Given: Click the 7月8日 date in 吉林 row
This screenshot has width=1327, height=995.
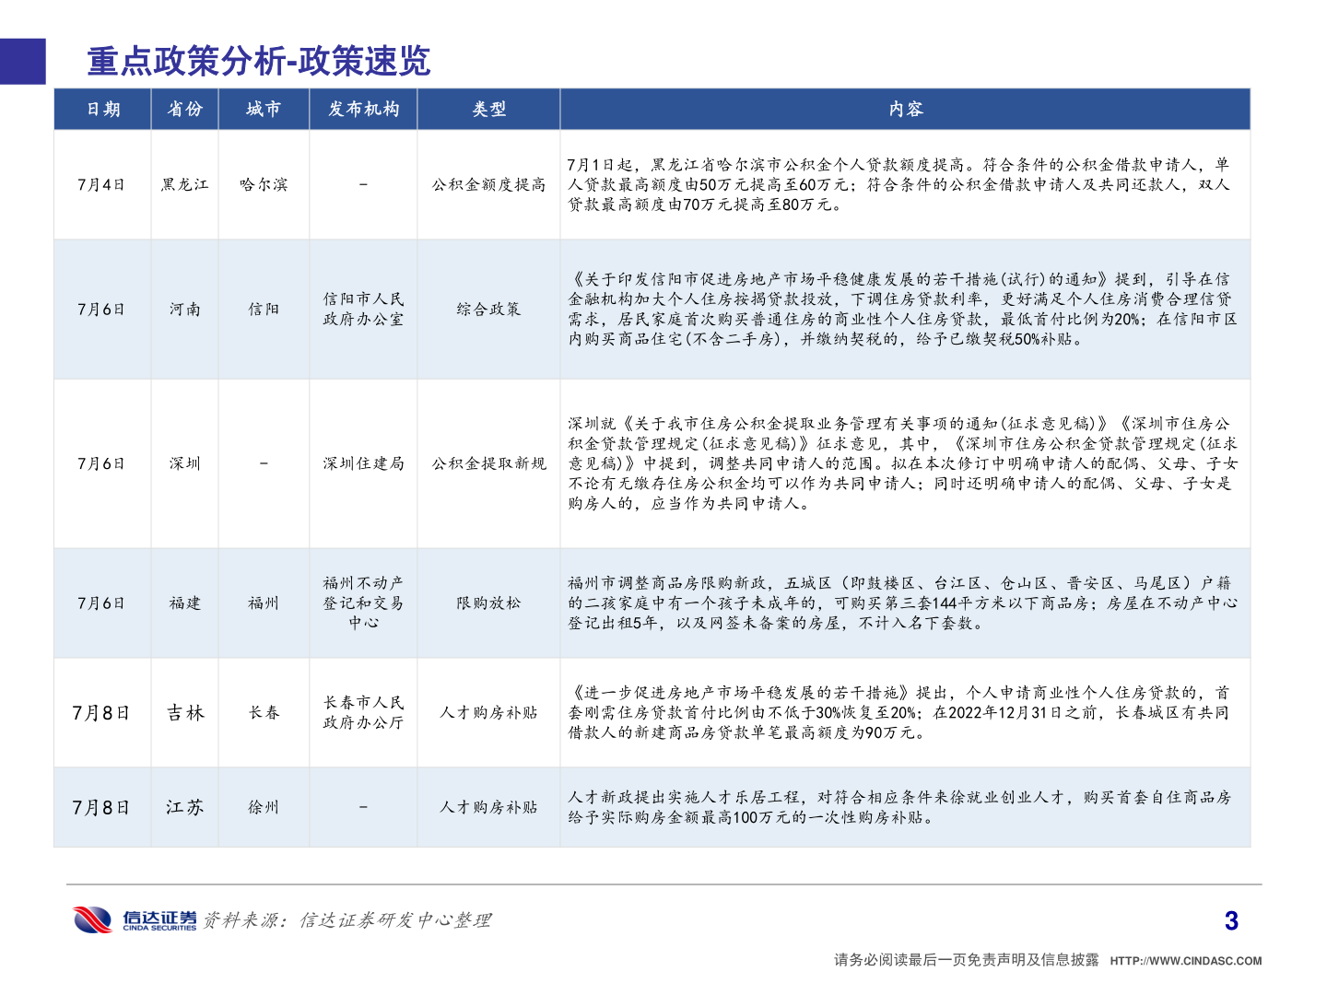Looking at the screenshot, I should click(x=101, y=712).
